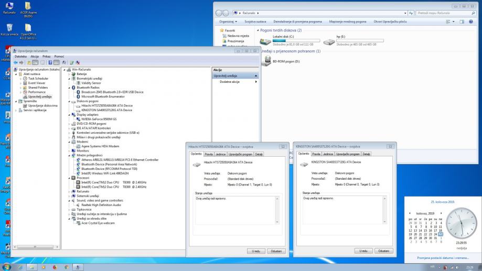Switch to Detalji tab in Hitachi properties

point(259,154)
